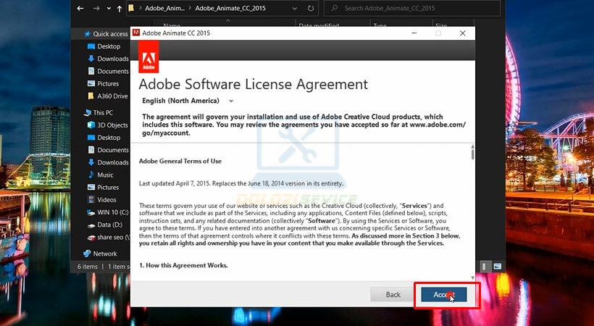Click Explorer forward arrow button
Viewport: 594px width, 326px height.
(x=96, y=9)
